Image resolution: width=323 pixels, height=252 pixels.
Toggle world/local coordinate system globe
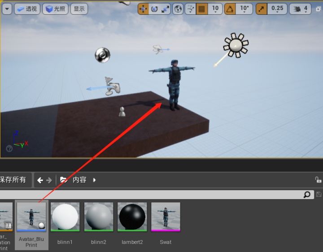click(178, 9)
